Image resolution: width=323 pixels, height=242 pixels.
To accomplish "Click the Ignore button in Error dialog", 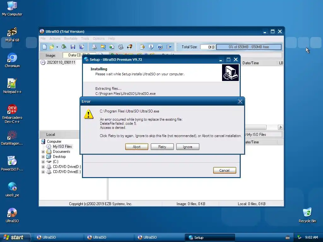I will point(188,147).
